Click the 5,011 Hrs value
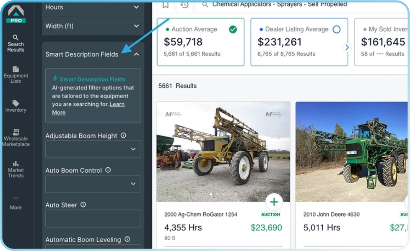 pyautogui.click(x=322, y=228)
